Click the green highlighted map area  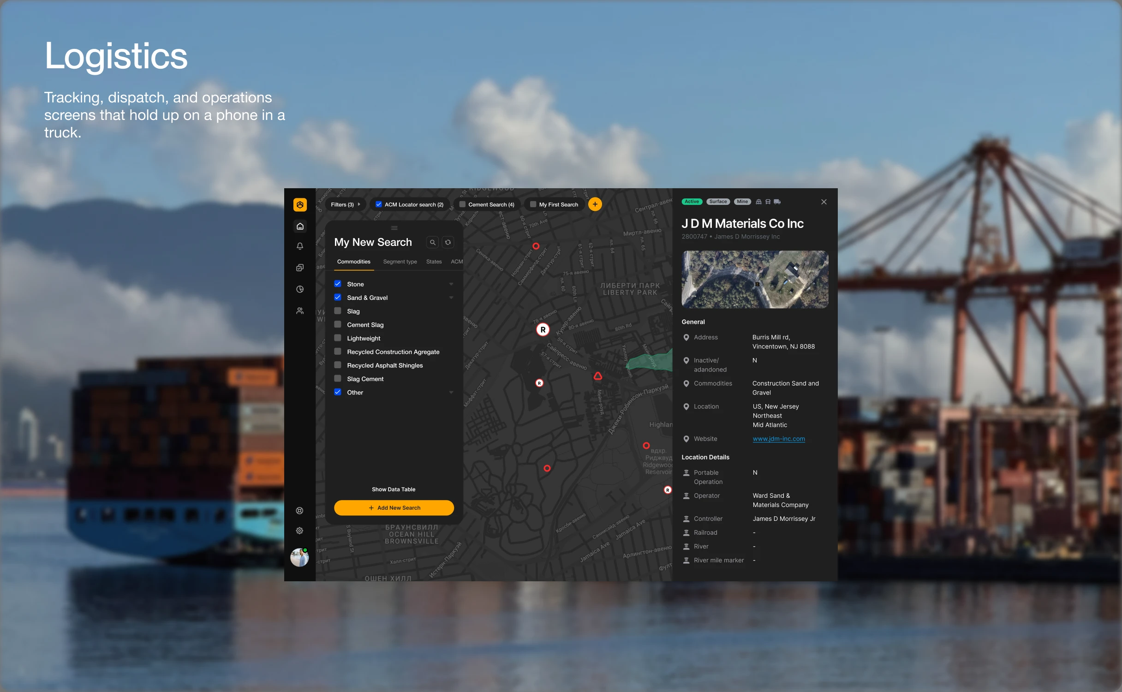click(x=651, y=361)
